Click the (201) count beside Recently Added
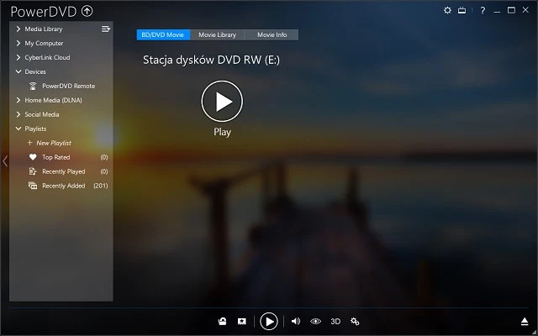The height and width of the screenshot is (336, 538). (101, 186)
